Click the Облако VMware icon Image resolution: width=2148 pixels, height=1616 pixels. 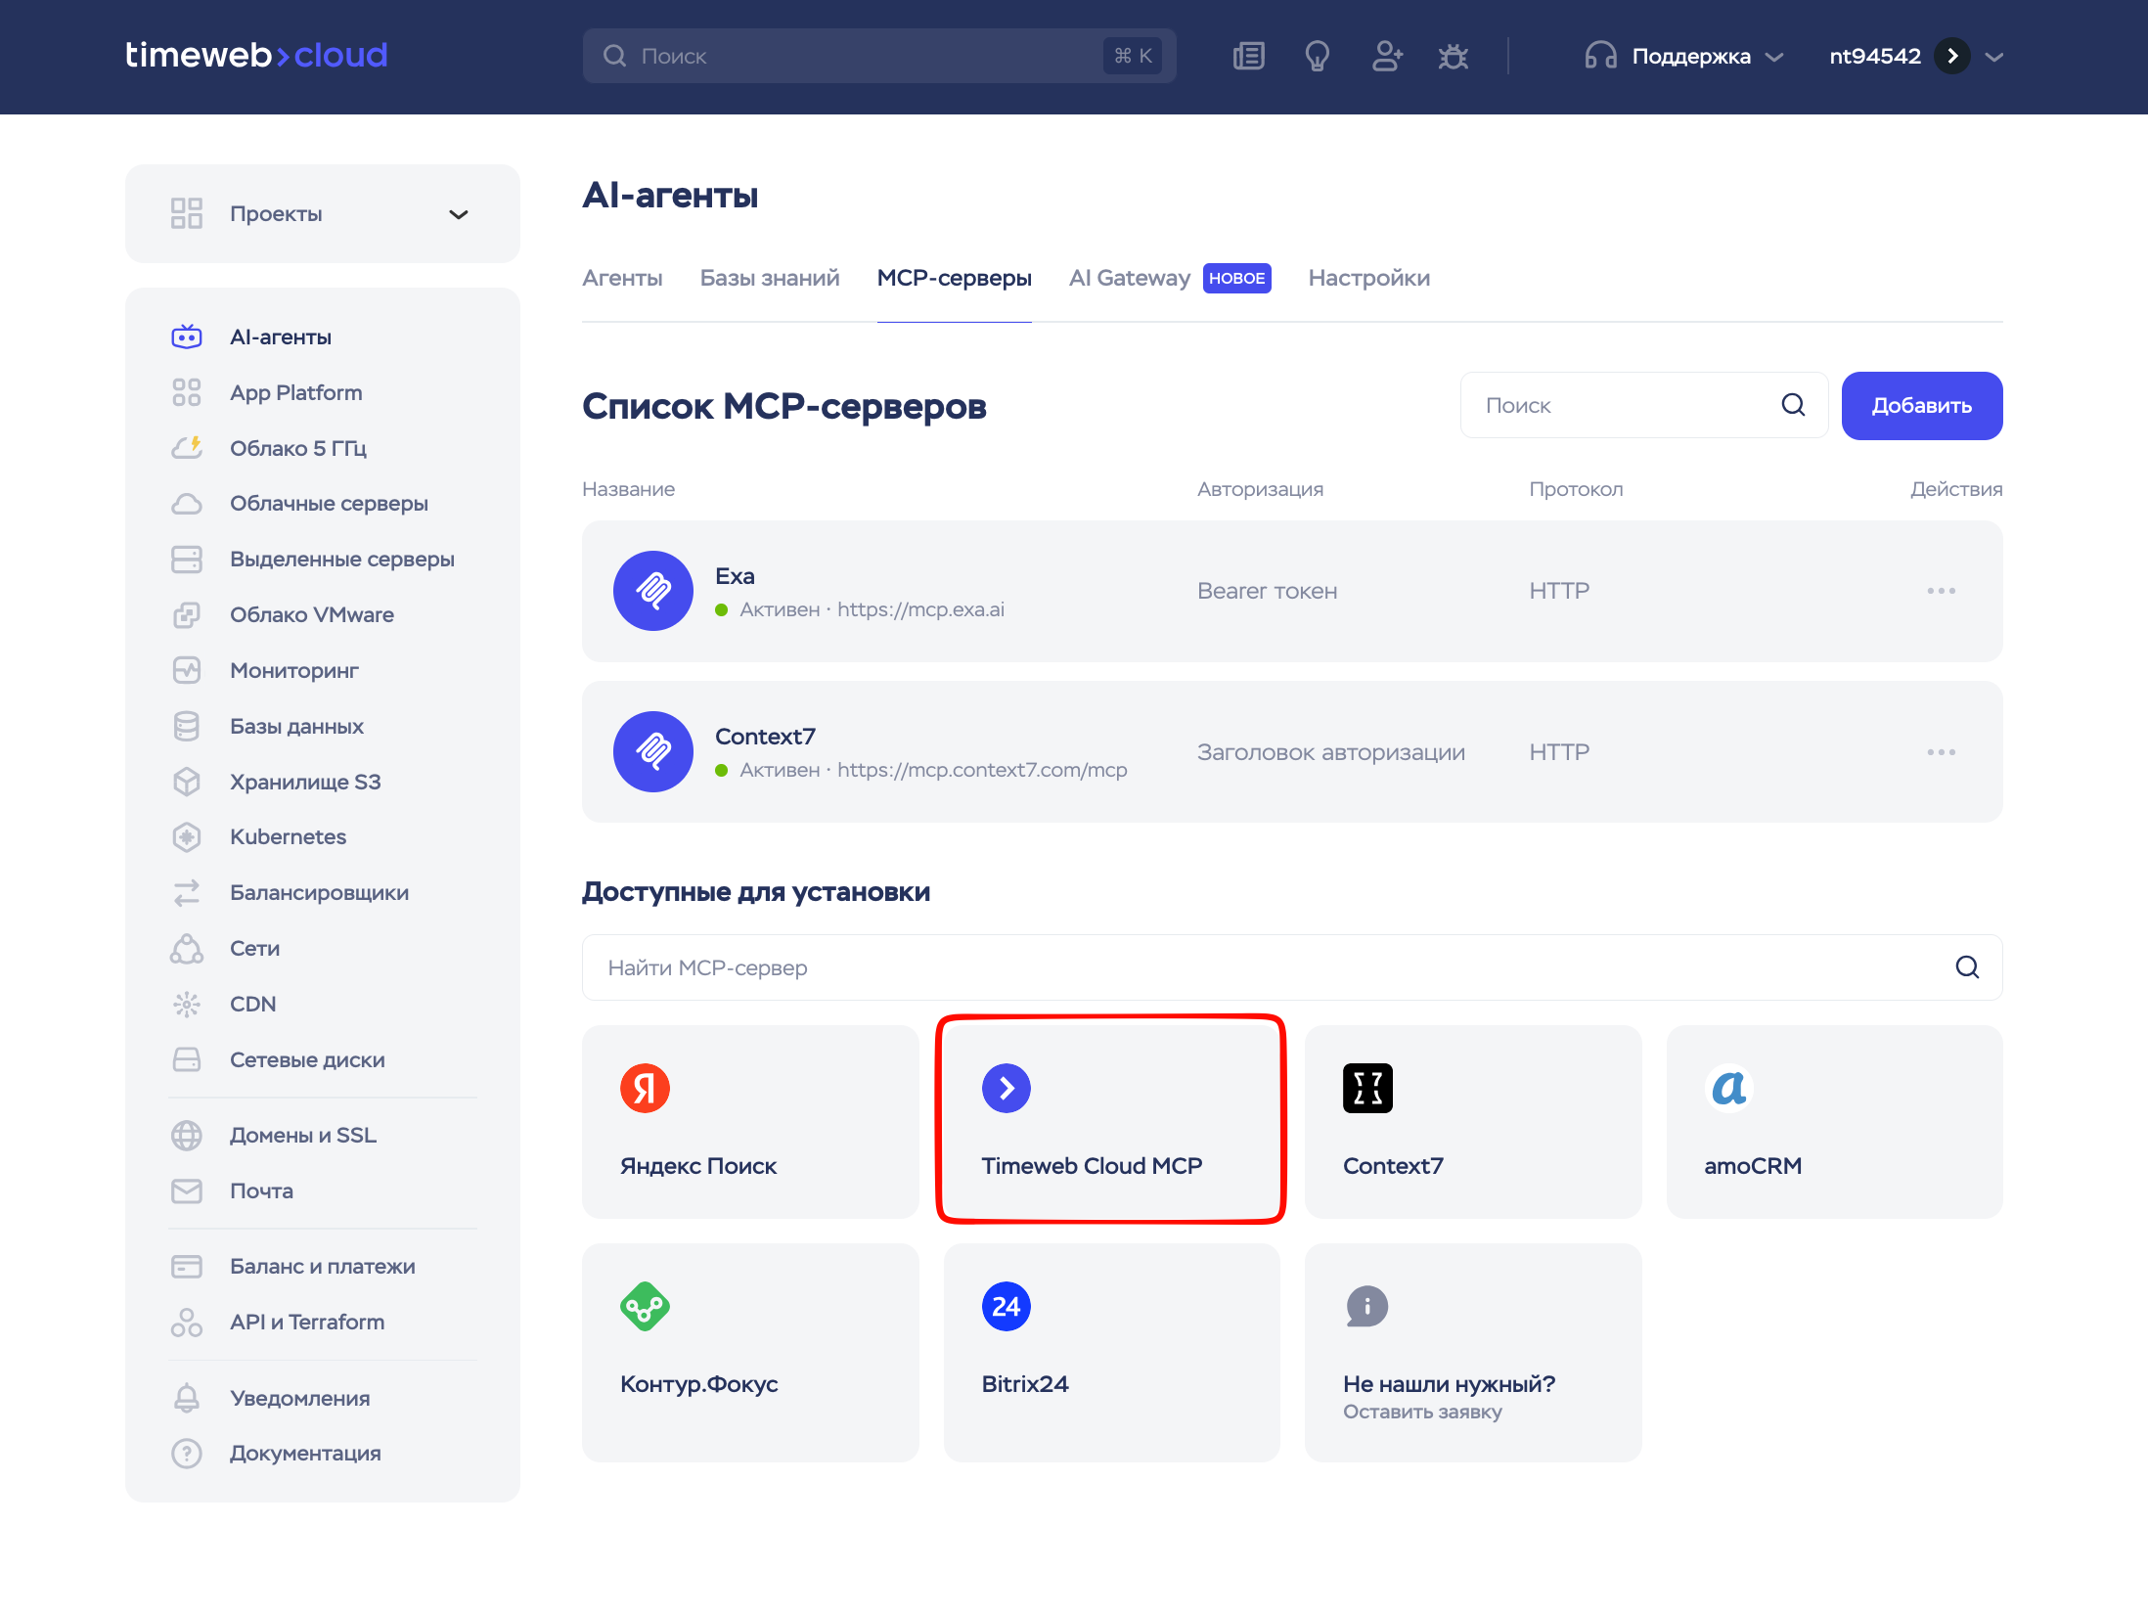coord(186,614)
